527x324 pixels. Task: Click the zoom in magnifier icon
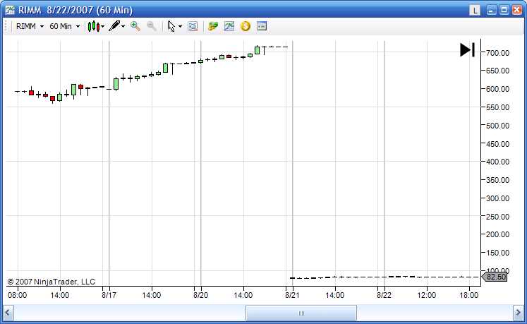[135, 26]
